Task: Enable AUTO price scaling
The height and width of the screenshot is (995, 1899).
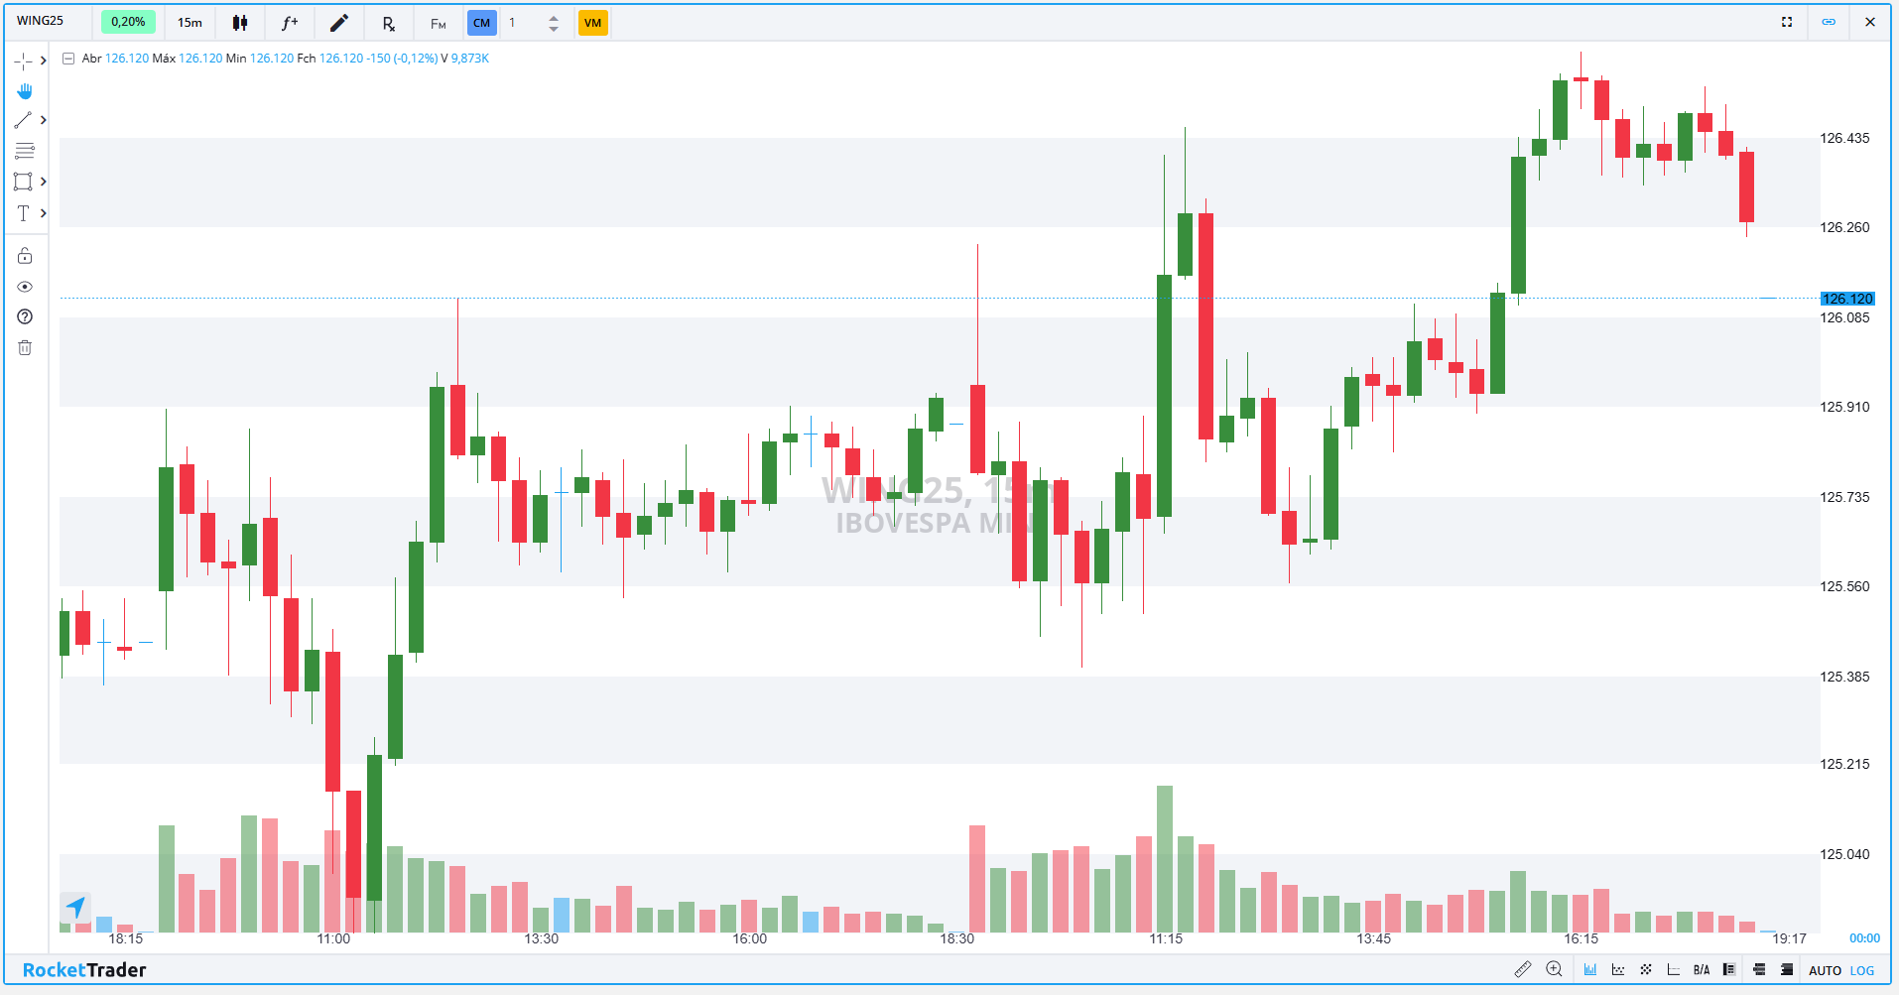Action: tap(1825, 970)
